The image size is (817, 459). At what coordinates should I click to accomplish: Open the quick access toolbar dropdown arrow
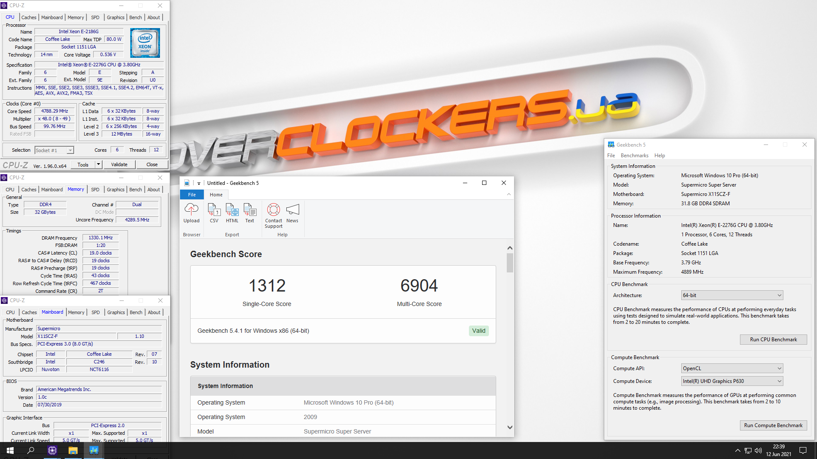click(x=199, y=183)
